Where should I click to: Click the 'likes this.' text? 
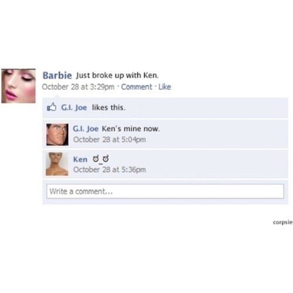[x=108, y=107]
